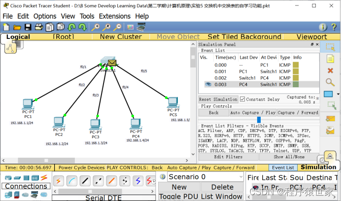Choose the Select tool in right sidebar
Screen dimensions: 341x201
point(330,47)
